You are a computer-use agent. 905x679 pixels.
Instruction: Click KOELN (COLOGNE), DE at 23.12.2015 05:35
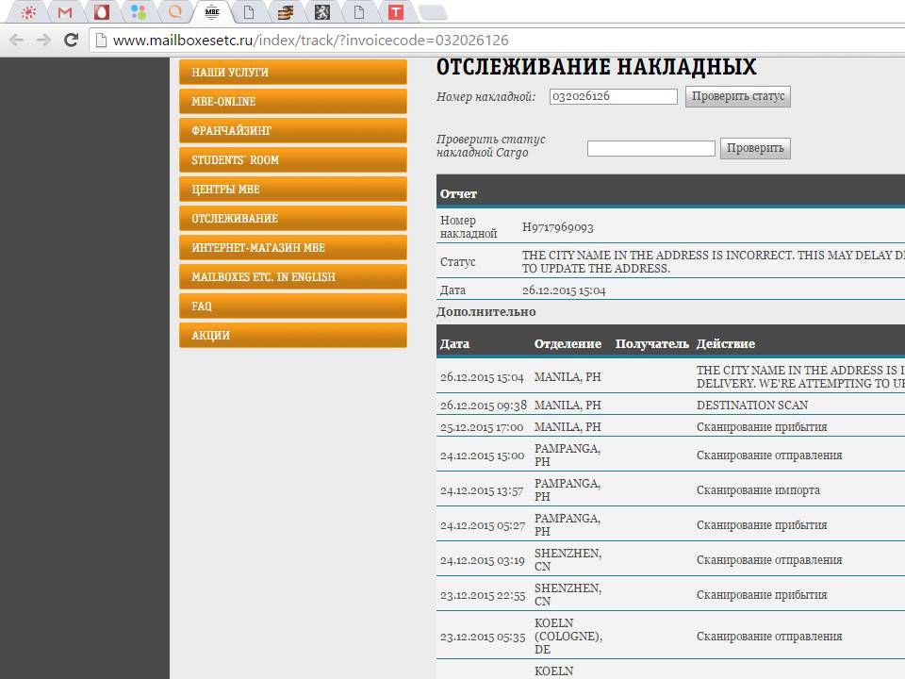pyautogui.click(x=568, y=637)
